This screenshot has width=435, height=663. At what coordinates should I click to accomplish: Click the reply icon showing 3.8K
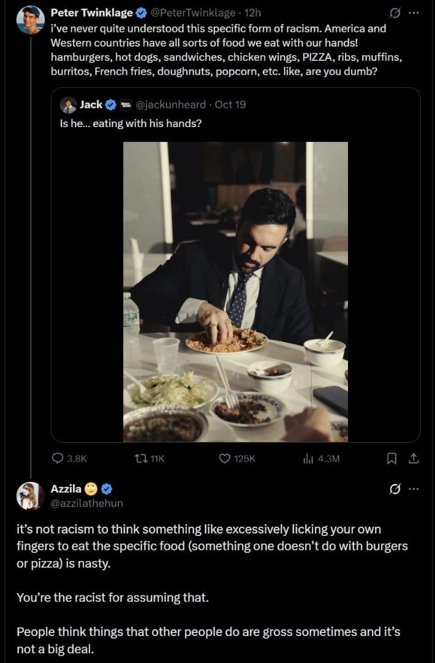click(x=58, y=458)
